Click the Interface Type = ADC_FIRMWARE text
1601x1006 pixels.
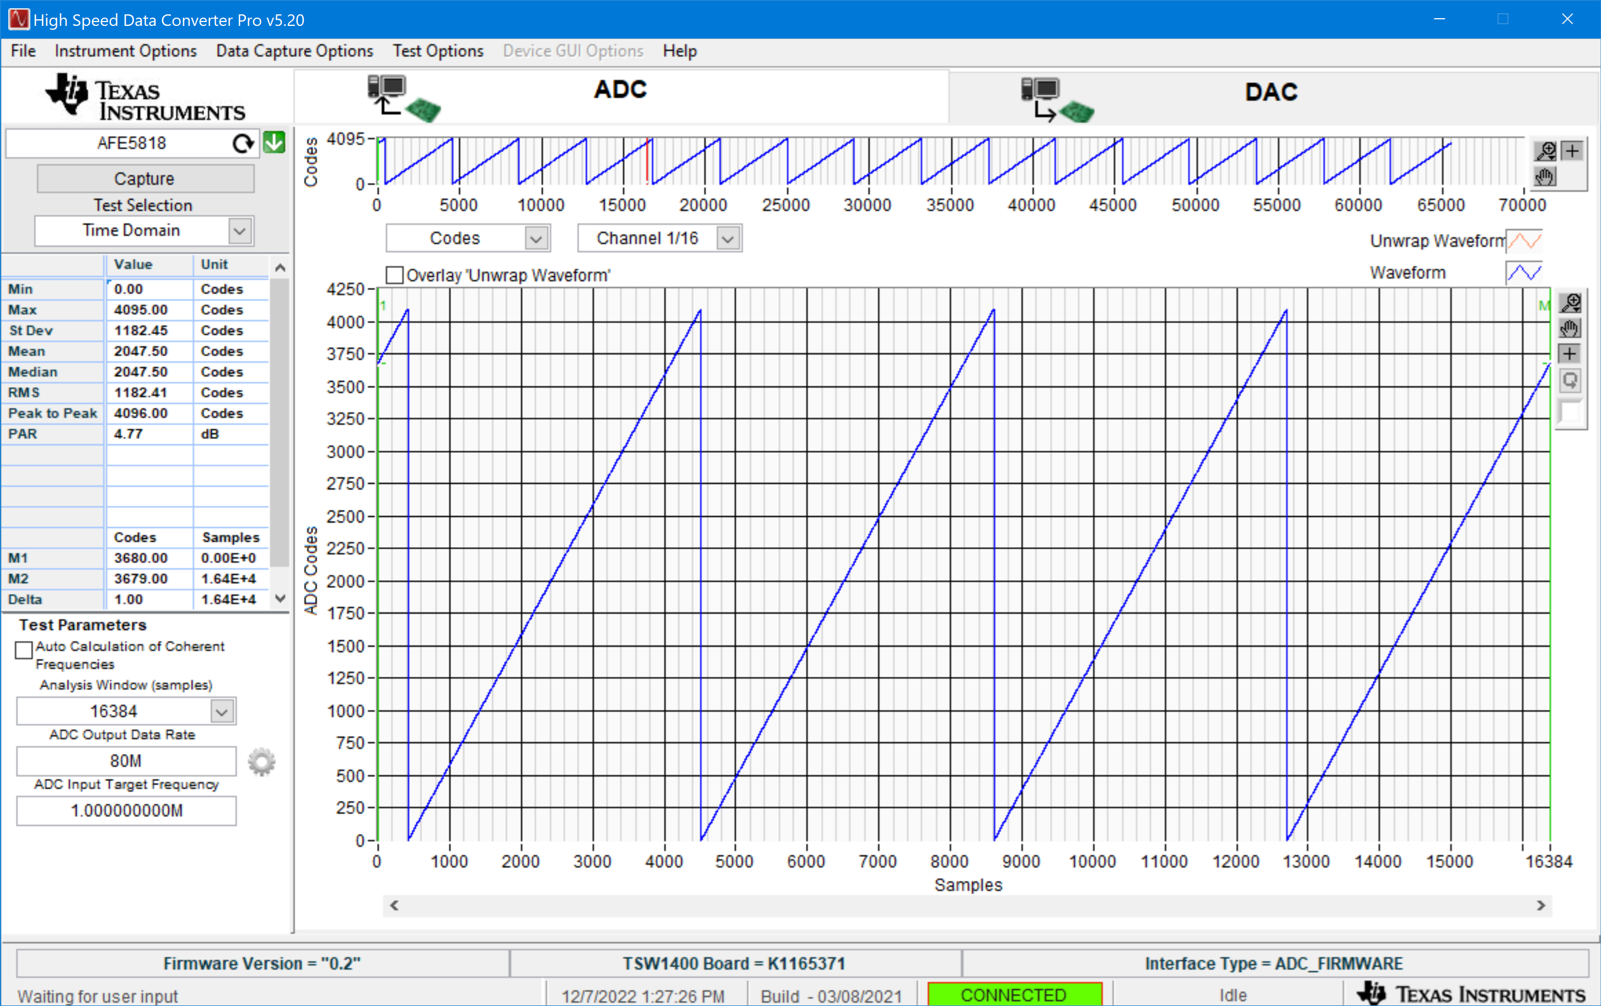coord(1274,964)
